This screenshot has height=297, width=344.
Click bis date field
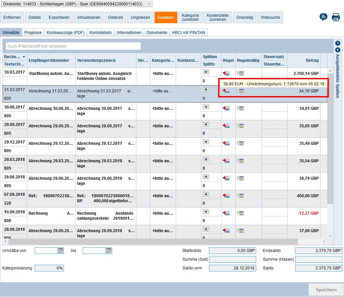tap(94, 251)
